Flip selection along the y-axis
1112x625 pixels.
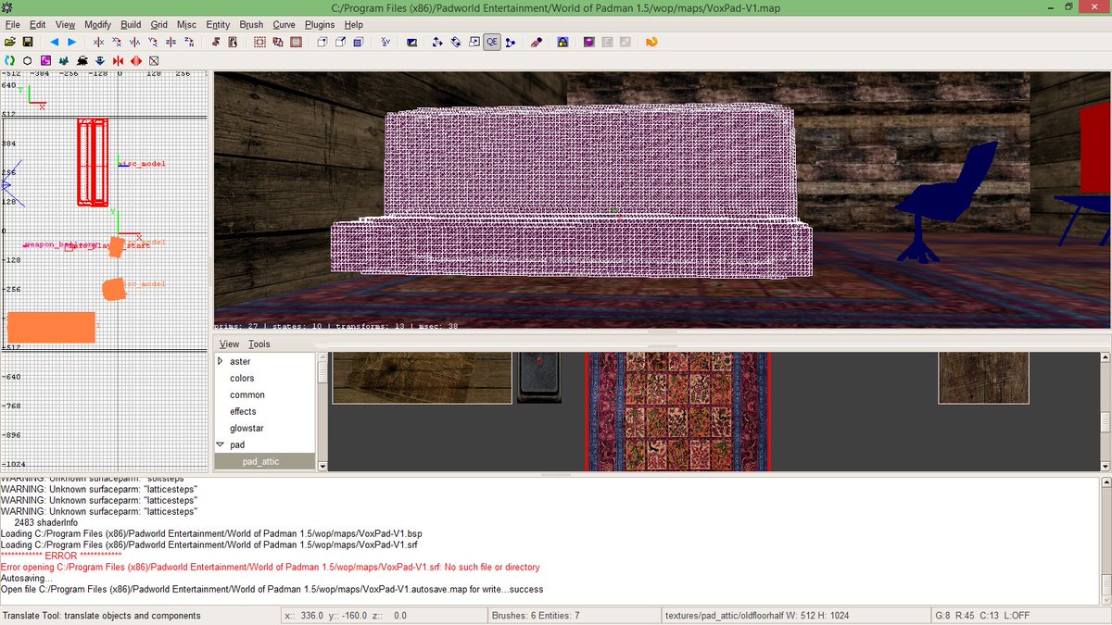(135, 42)
